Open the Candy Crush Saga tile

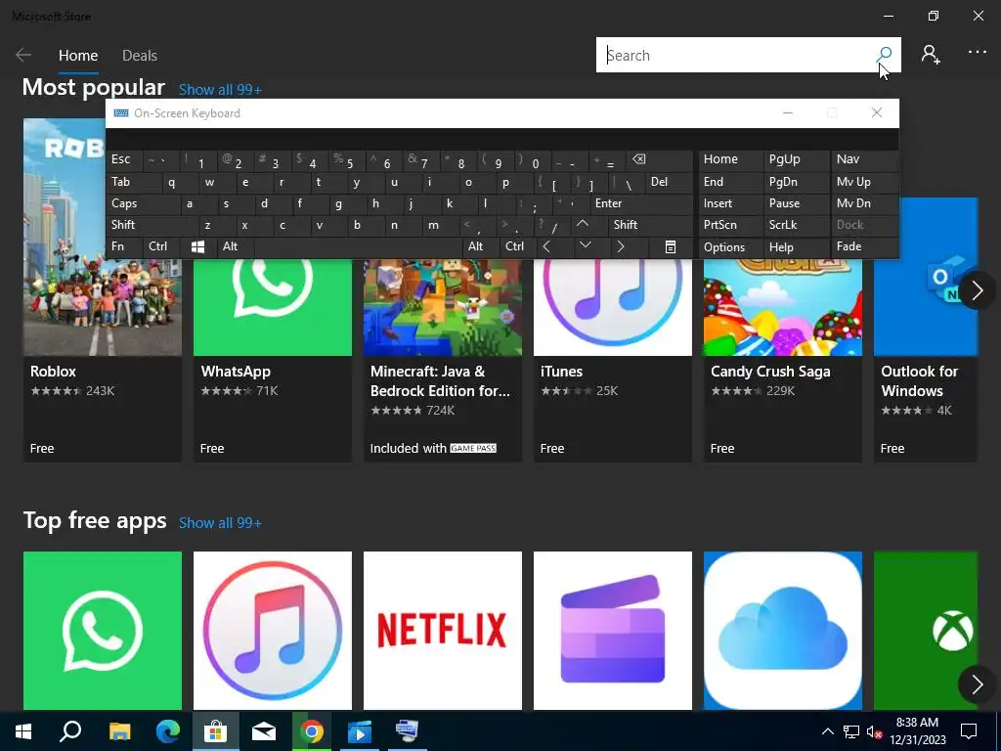tap(783, 361)
